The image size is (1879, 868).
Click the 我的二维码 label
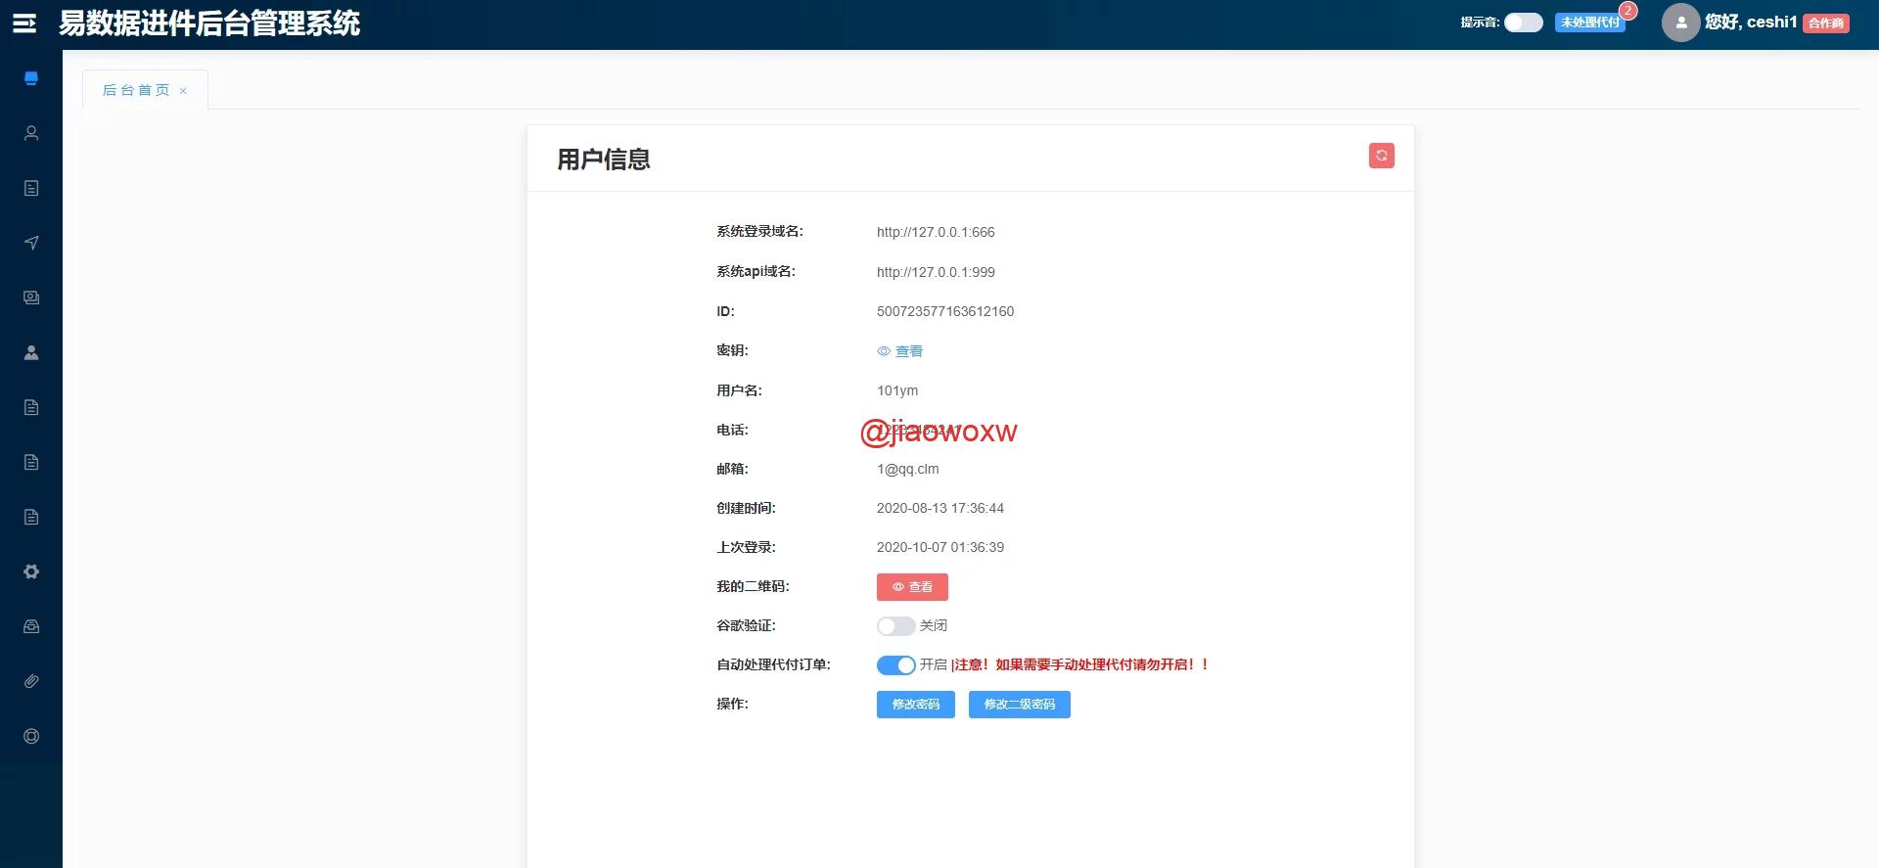tap(753, 587)
